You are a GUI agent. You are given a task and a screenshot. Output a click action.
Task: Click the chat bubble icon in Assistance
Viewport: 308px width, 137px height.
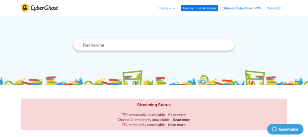pos(274,129)
